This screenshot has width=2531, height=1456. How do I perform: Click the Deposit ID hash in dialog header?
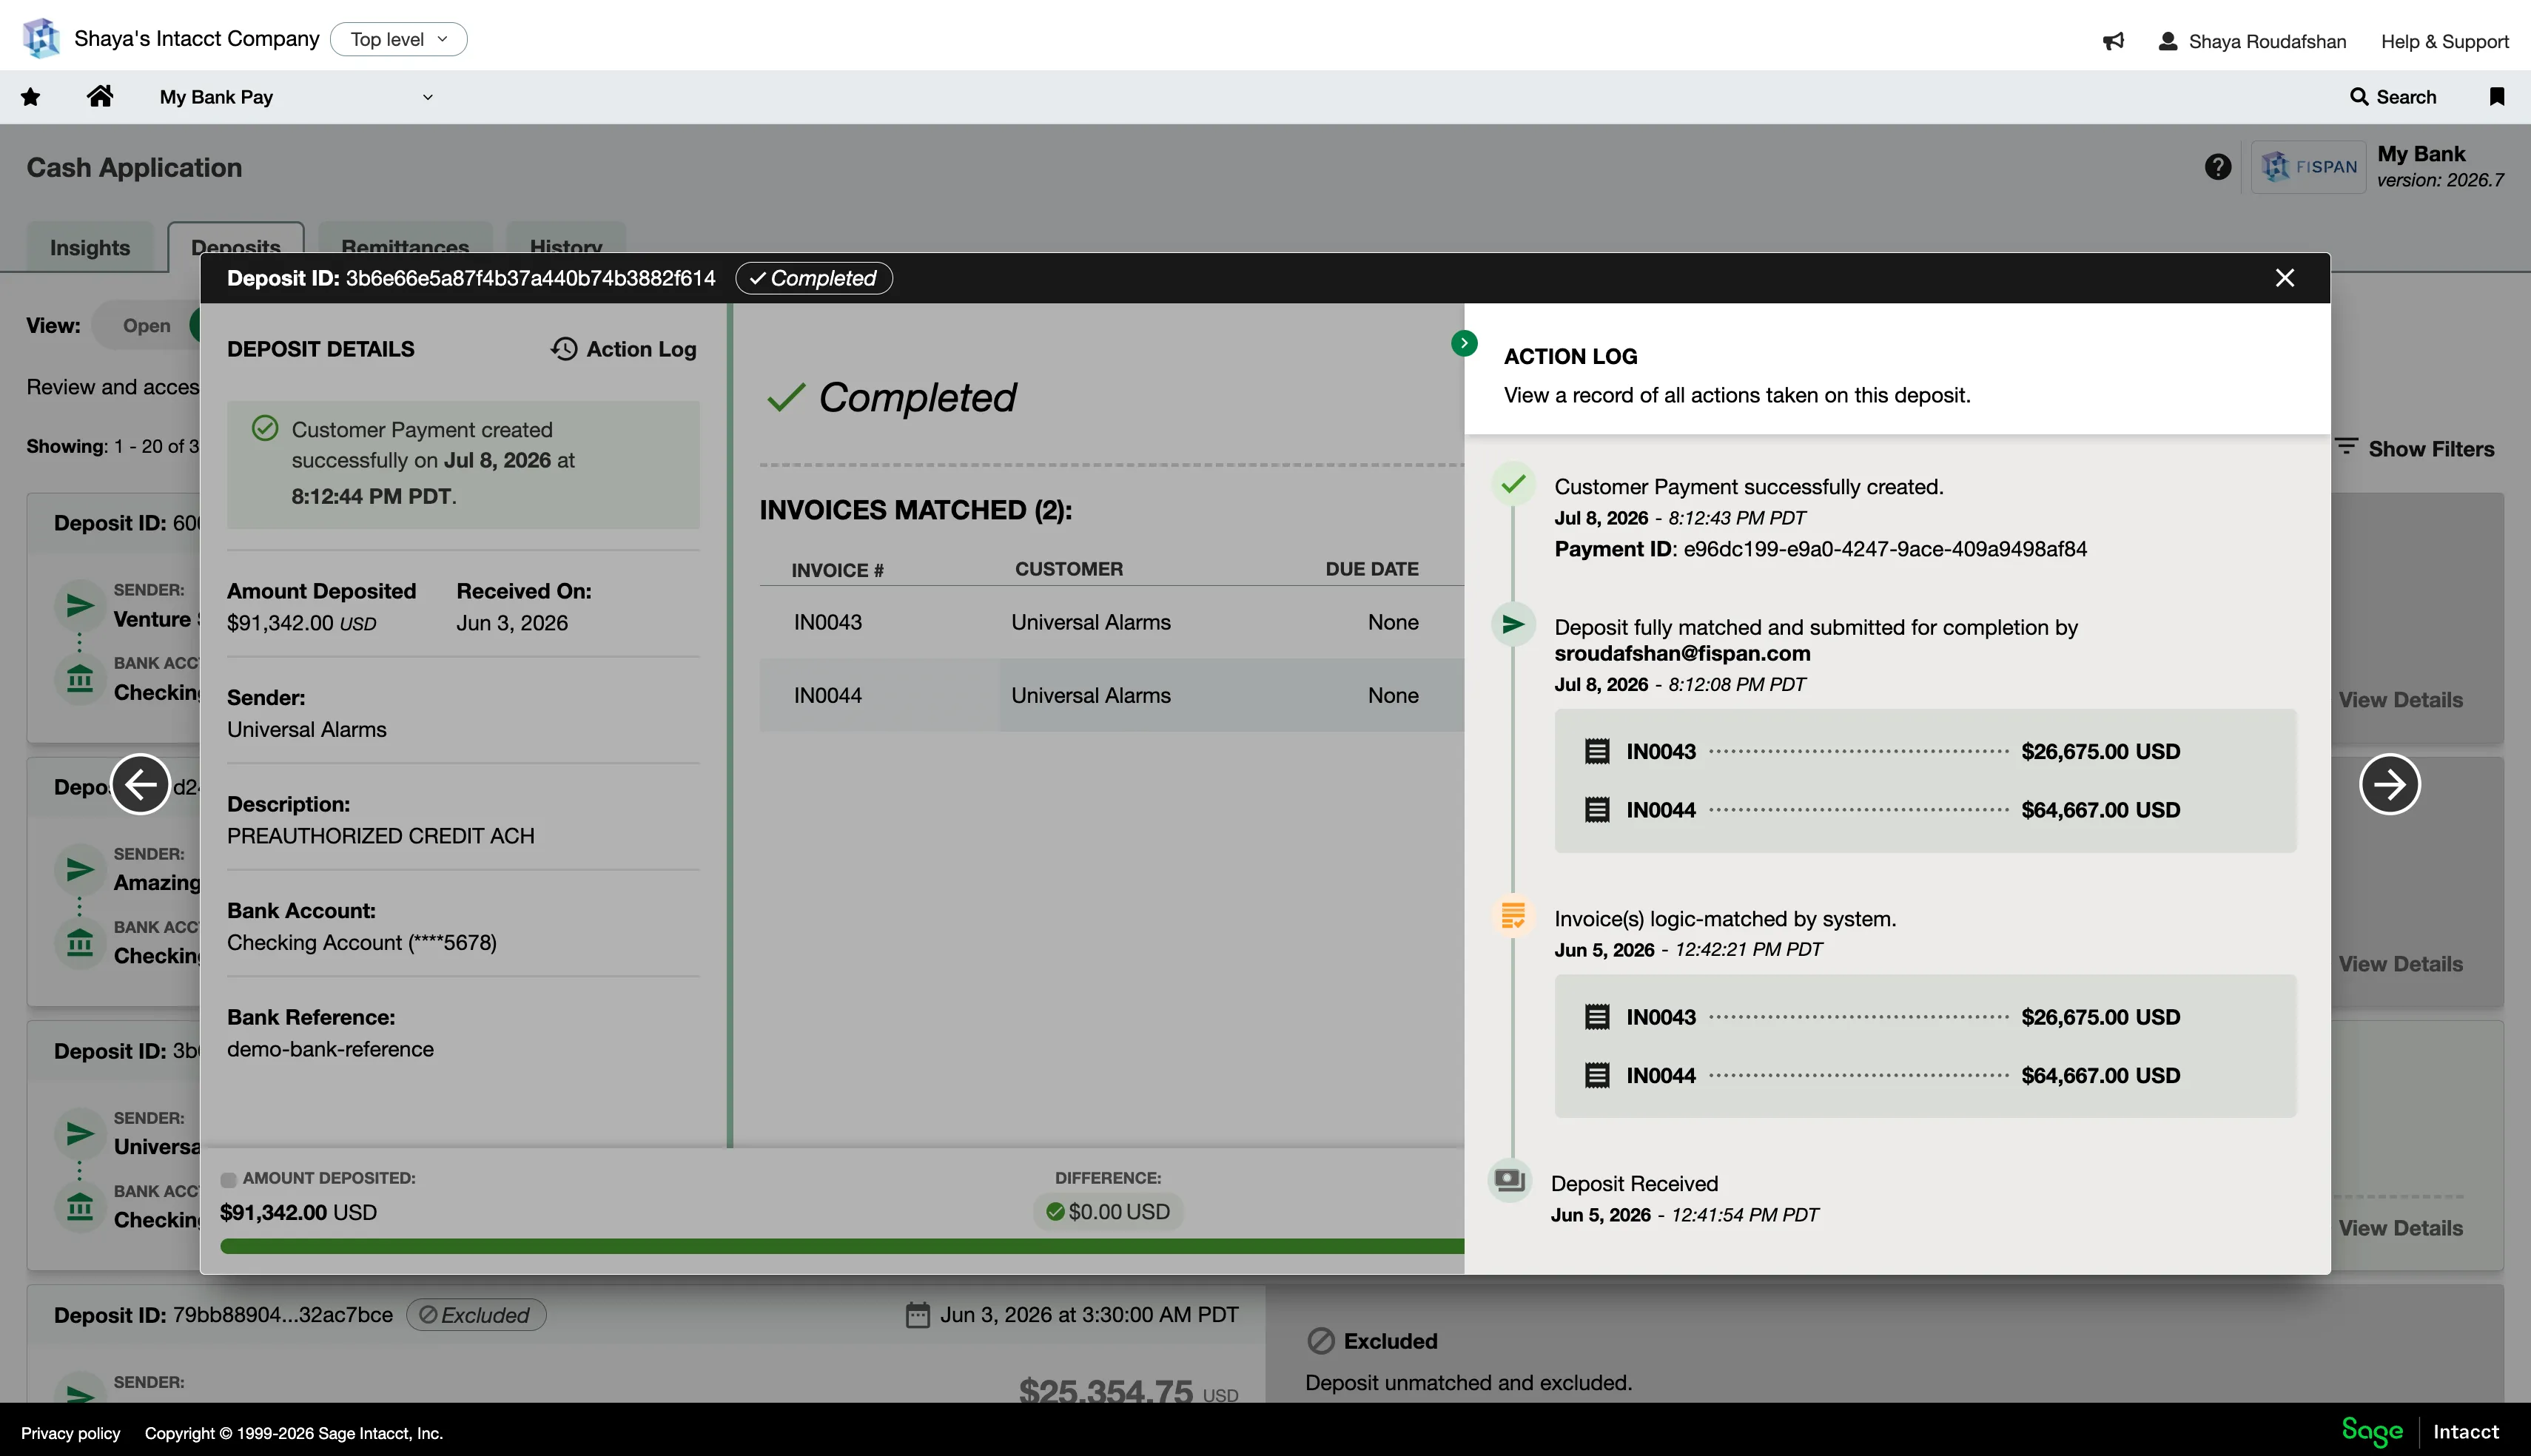point(531,278)
